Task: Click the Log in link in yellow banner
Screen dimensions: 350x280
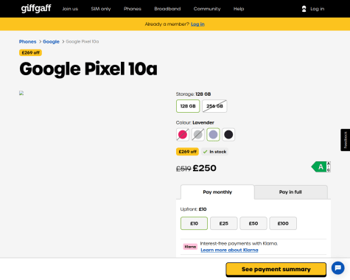Action: pos(197,24)
